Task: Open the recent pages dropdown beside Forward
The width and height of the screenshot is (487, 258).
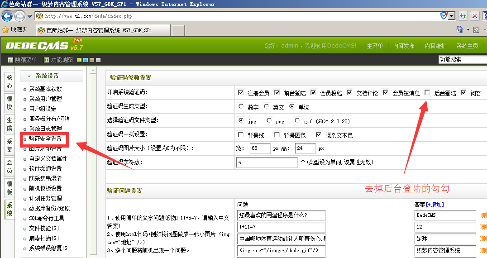Action: [29, 16]
